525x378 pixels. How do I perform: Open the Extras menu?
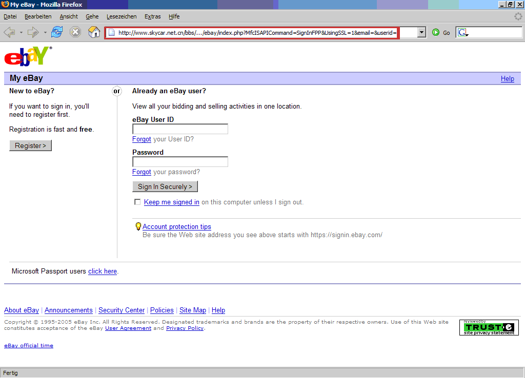point(153,16)
